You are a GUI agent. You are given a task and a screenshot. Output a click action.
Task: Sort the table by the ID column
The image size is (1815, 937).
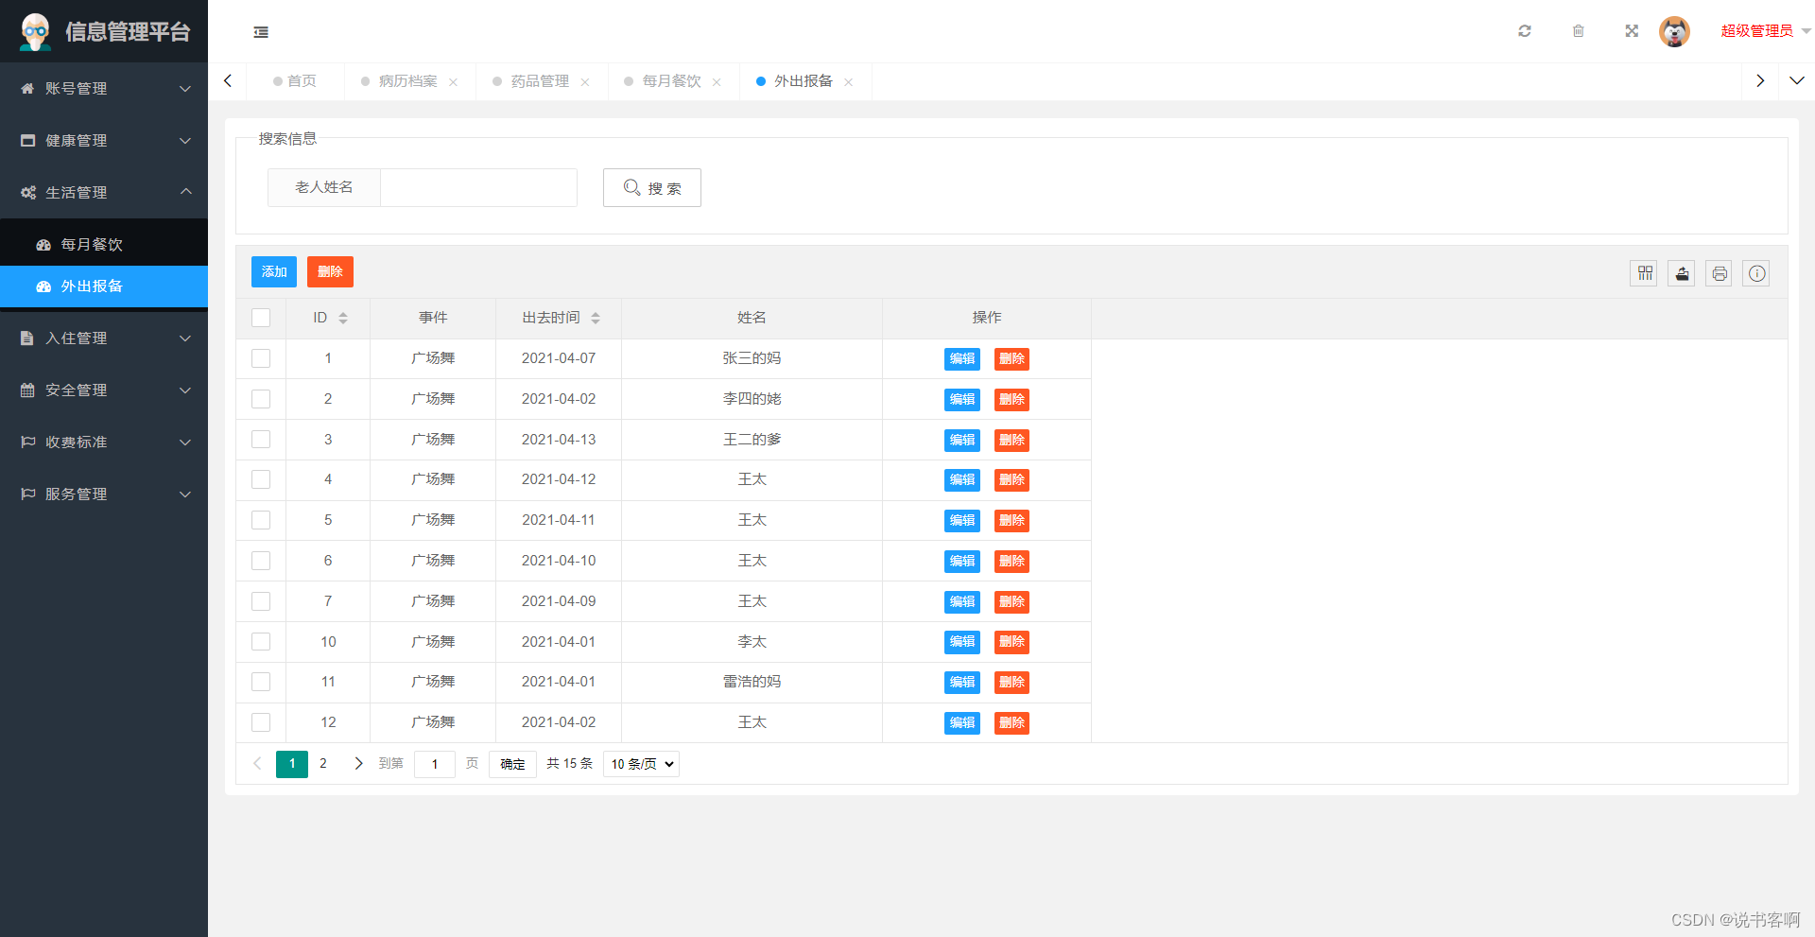[343, 319]
